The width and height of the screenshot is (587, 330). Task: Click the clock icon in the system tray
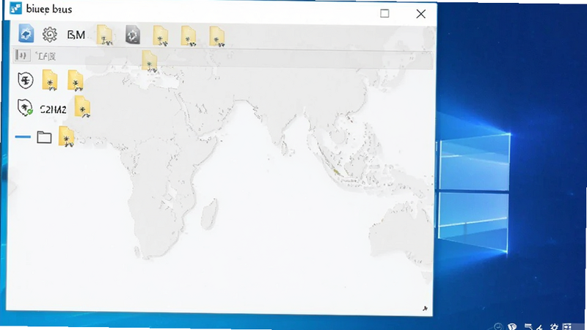(x=497, y=326)
